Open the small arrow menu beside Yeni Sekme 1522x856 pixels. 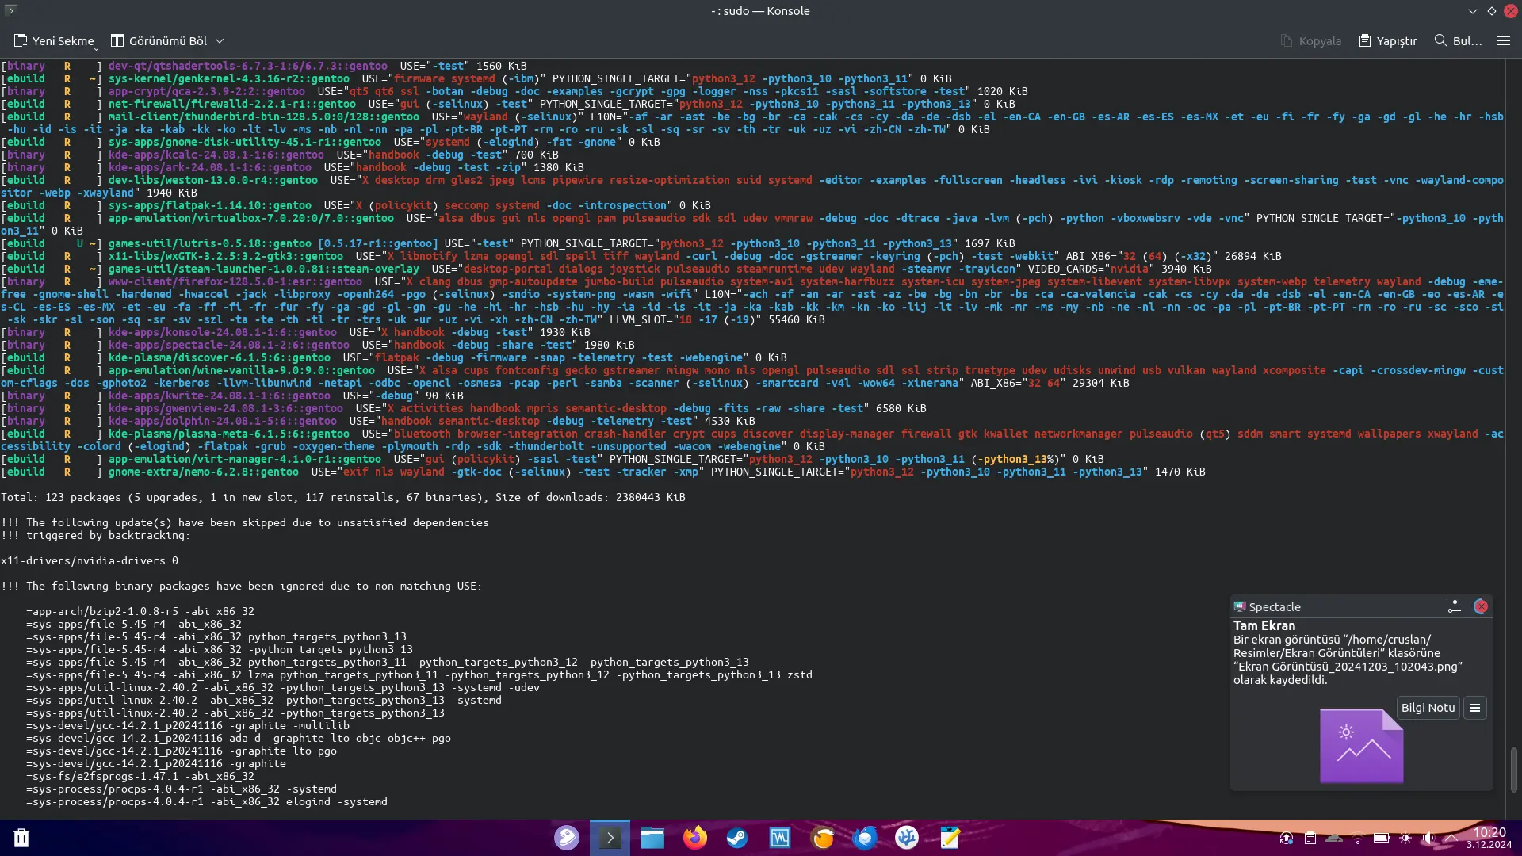(x=97, y=48)
